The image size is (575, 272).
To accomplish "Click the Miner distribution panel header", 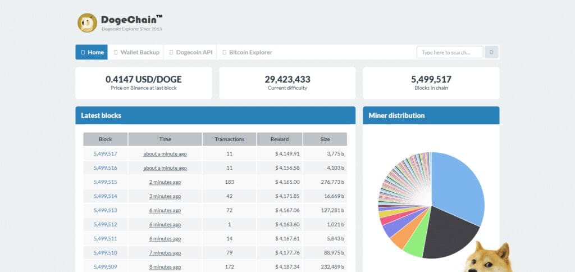I will [431, 115].
